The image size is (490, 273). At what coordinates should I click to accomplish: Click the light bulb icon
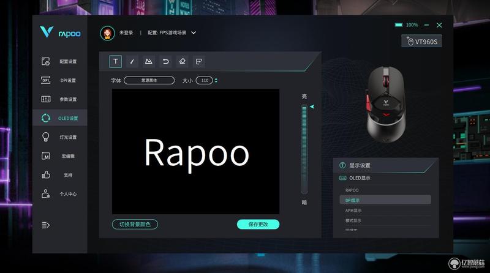(45, 137)
